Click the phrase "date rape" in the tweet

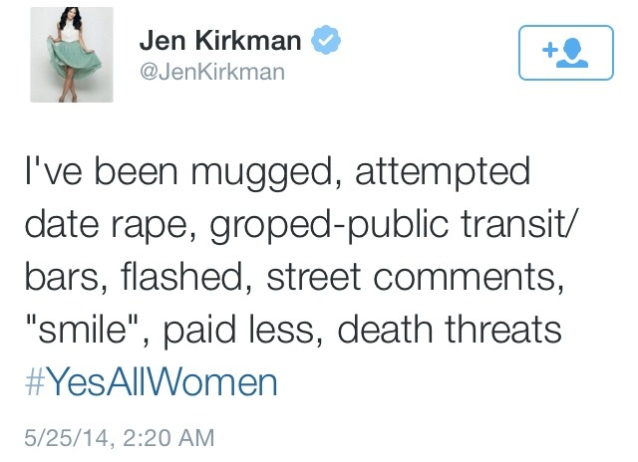(111, 224)
